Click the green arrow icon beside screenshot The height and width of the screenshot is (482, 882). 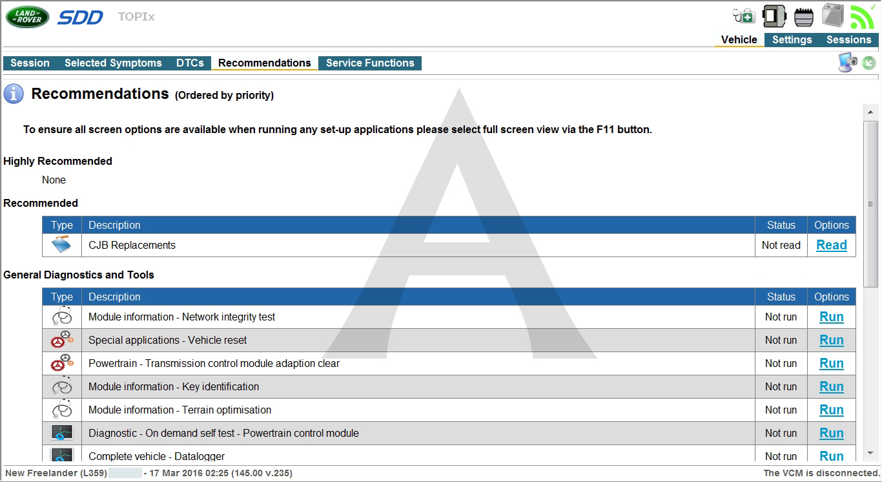pyautogui.click(x=869, y=63)
